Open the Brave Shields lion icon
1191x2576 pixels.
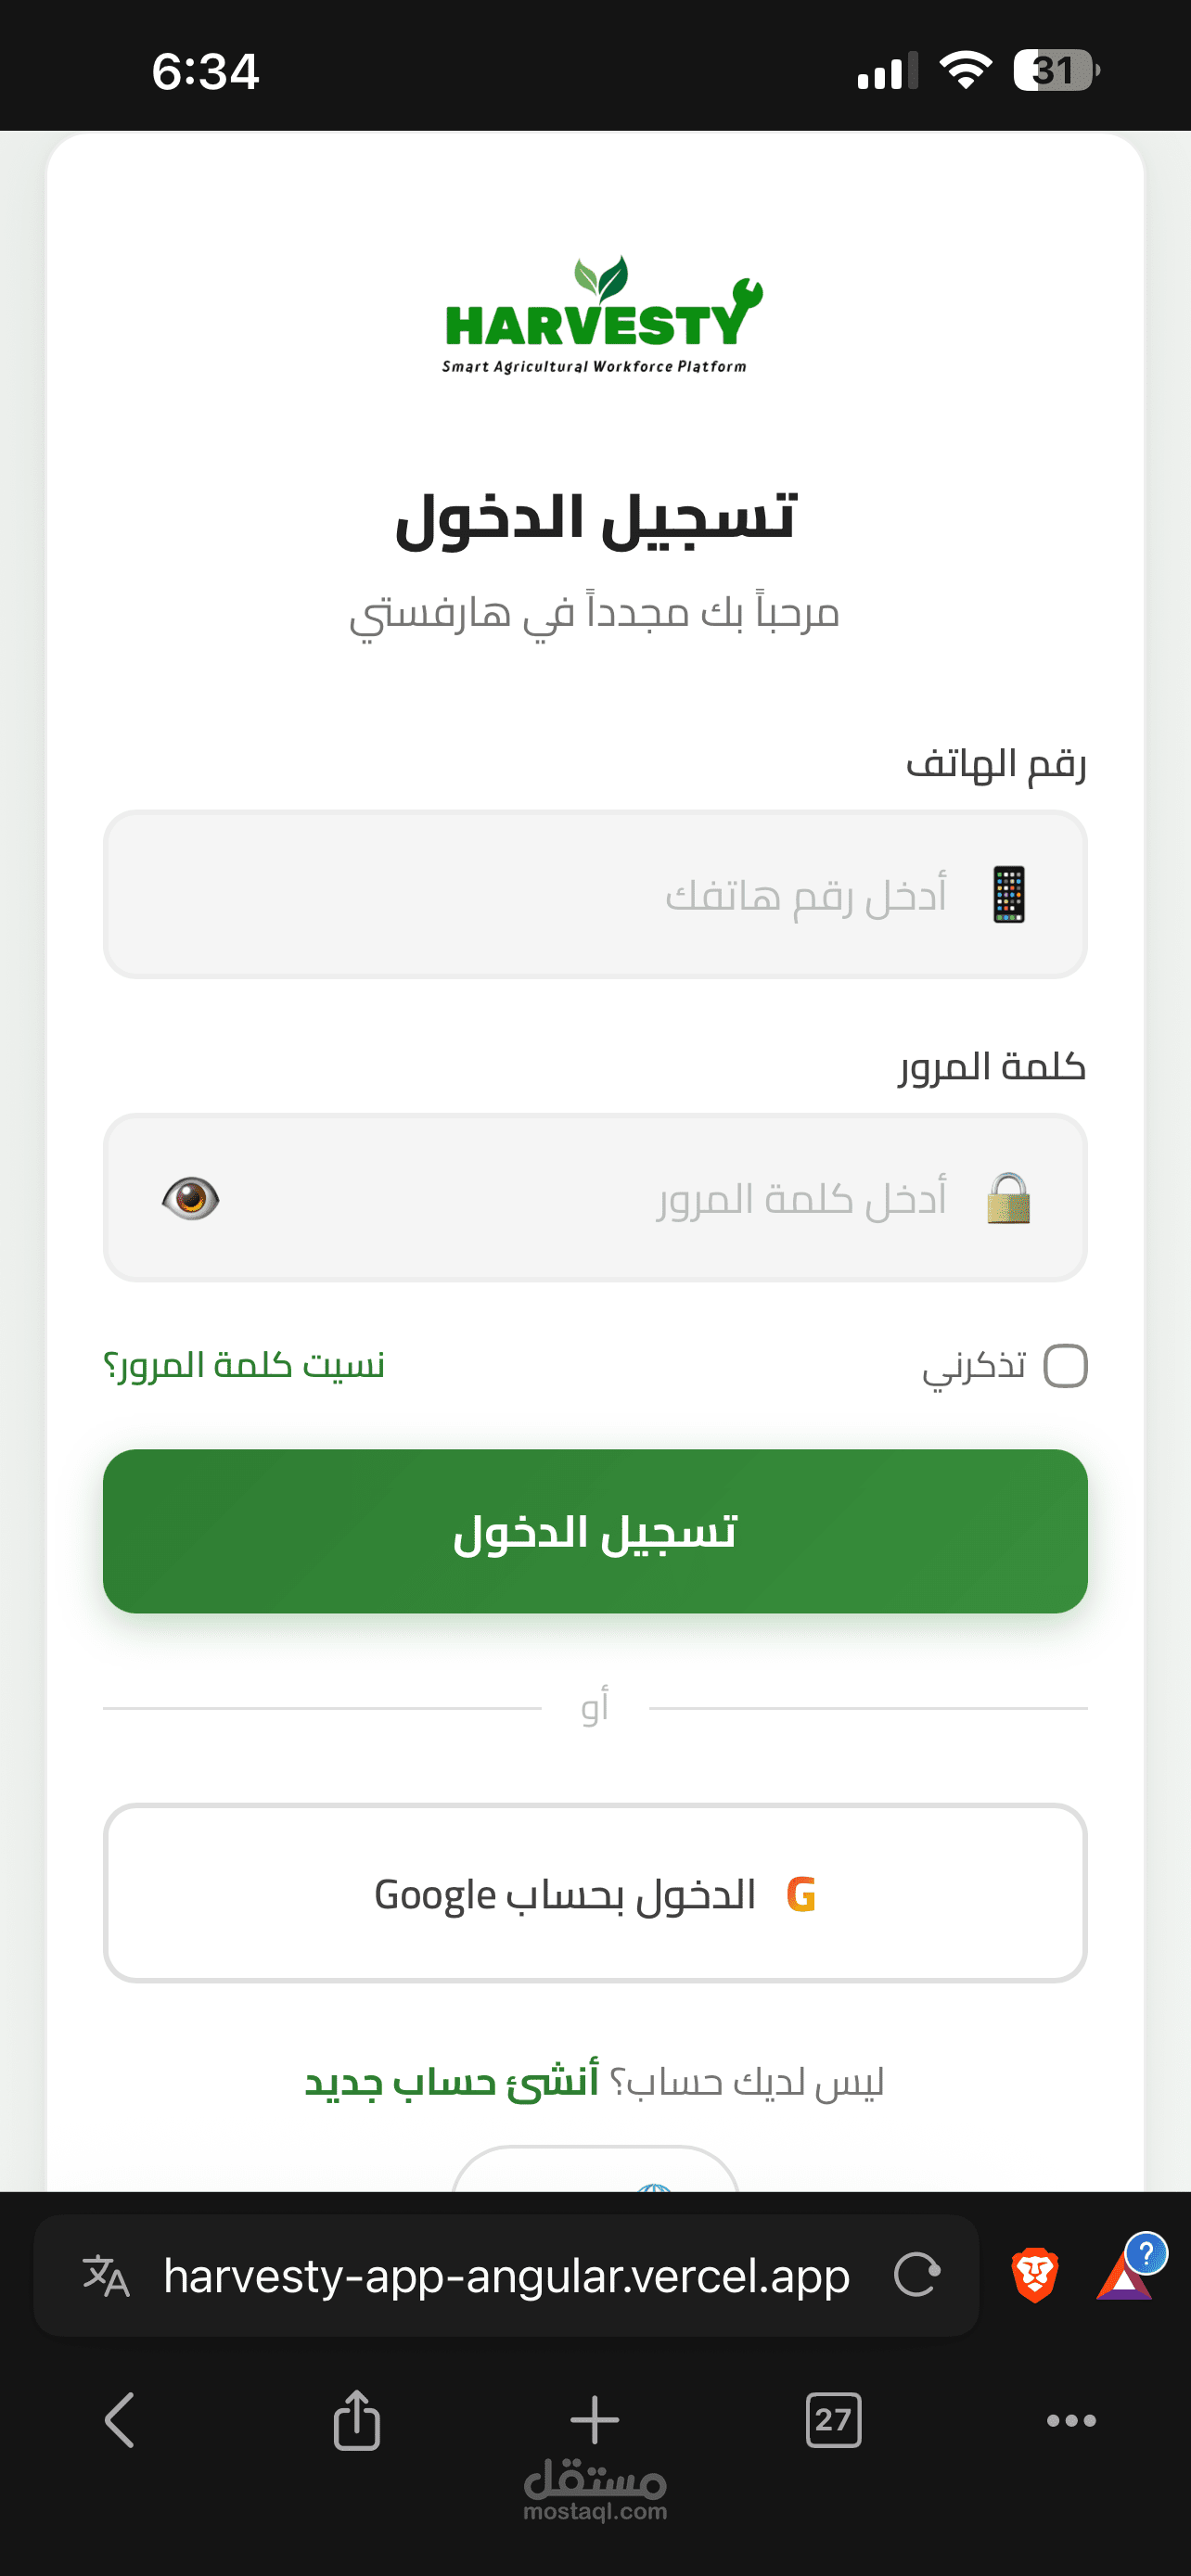(x=1035, y=2275)
